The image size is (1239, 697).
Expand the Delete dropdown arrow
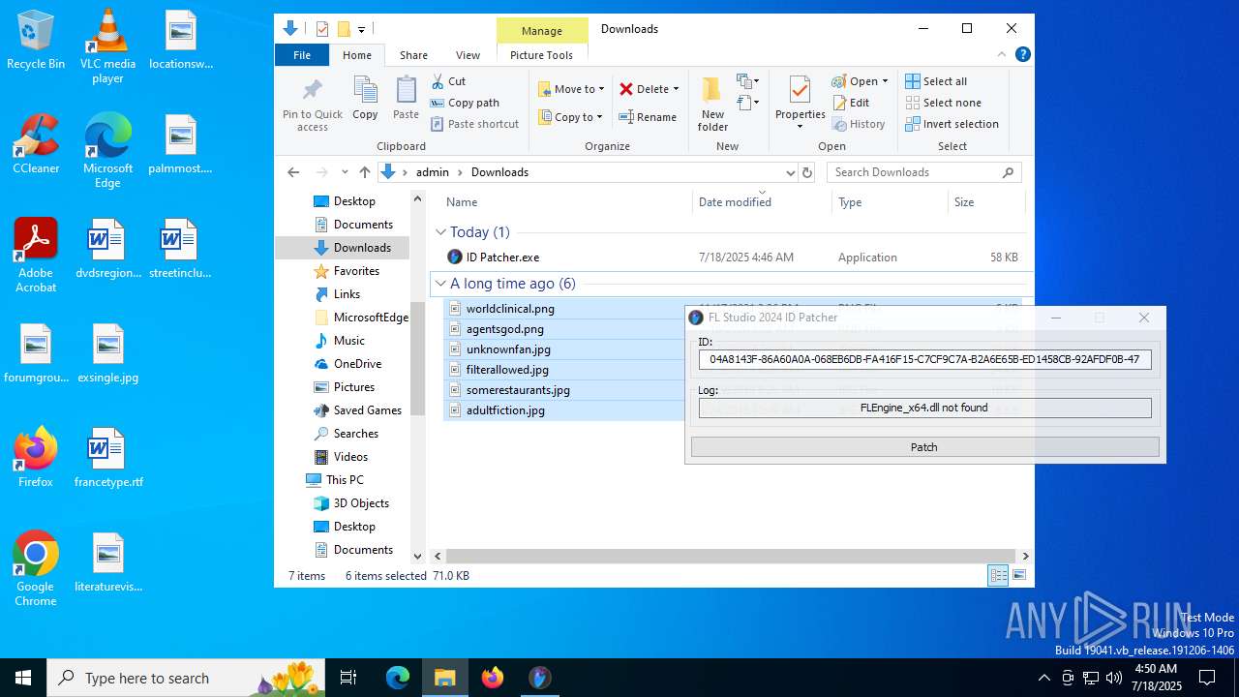coord(676,89)
